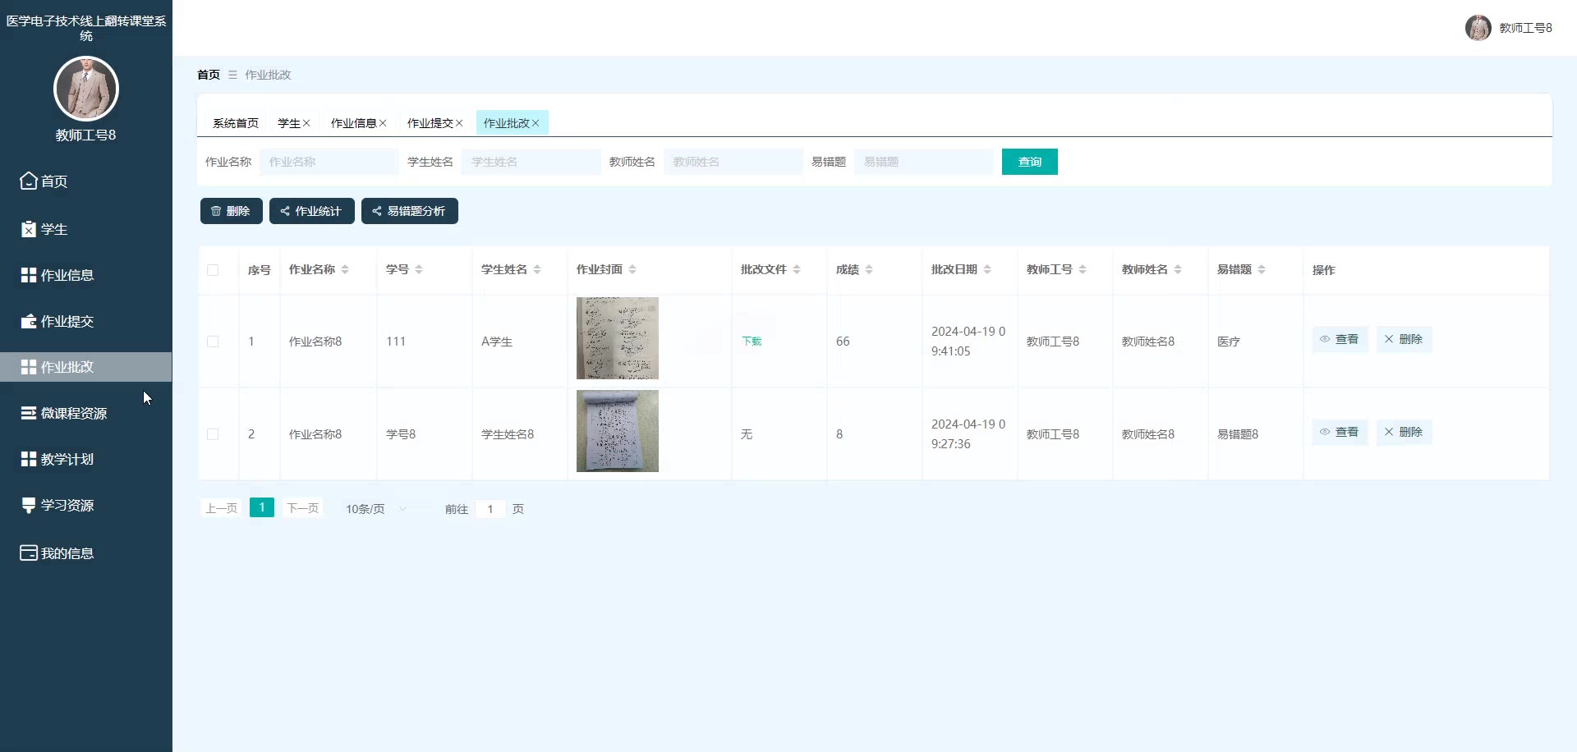Close the 作业提交 tab with its X
This screenshot has width=1577, height=752.
pos(459,123)
